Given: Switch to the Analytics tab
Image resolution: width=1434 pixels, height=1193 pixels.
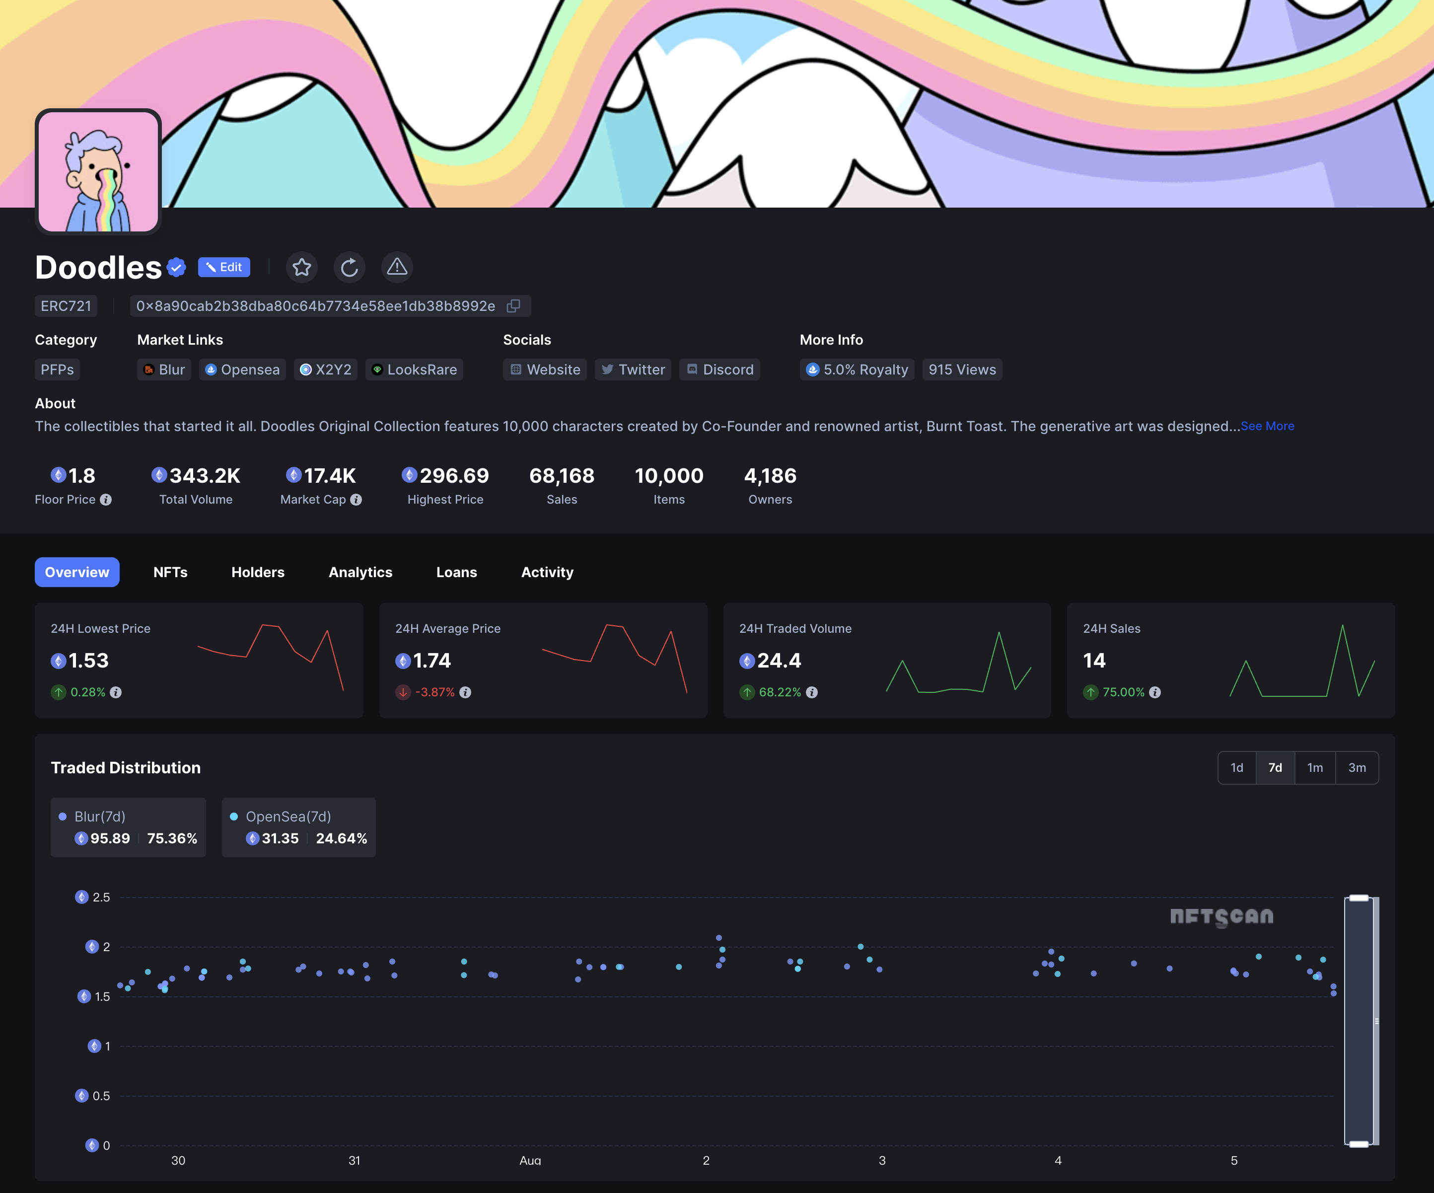Looking at the screenshot, I should tap(360, 572).
